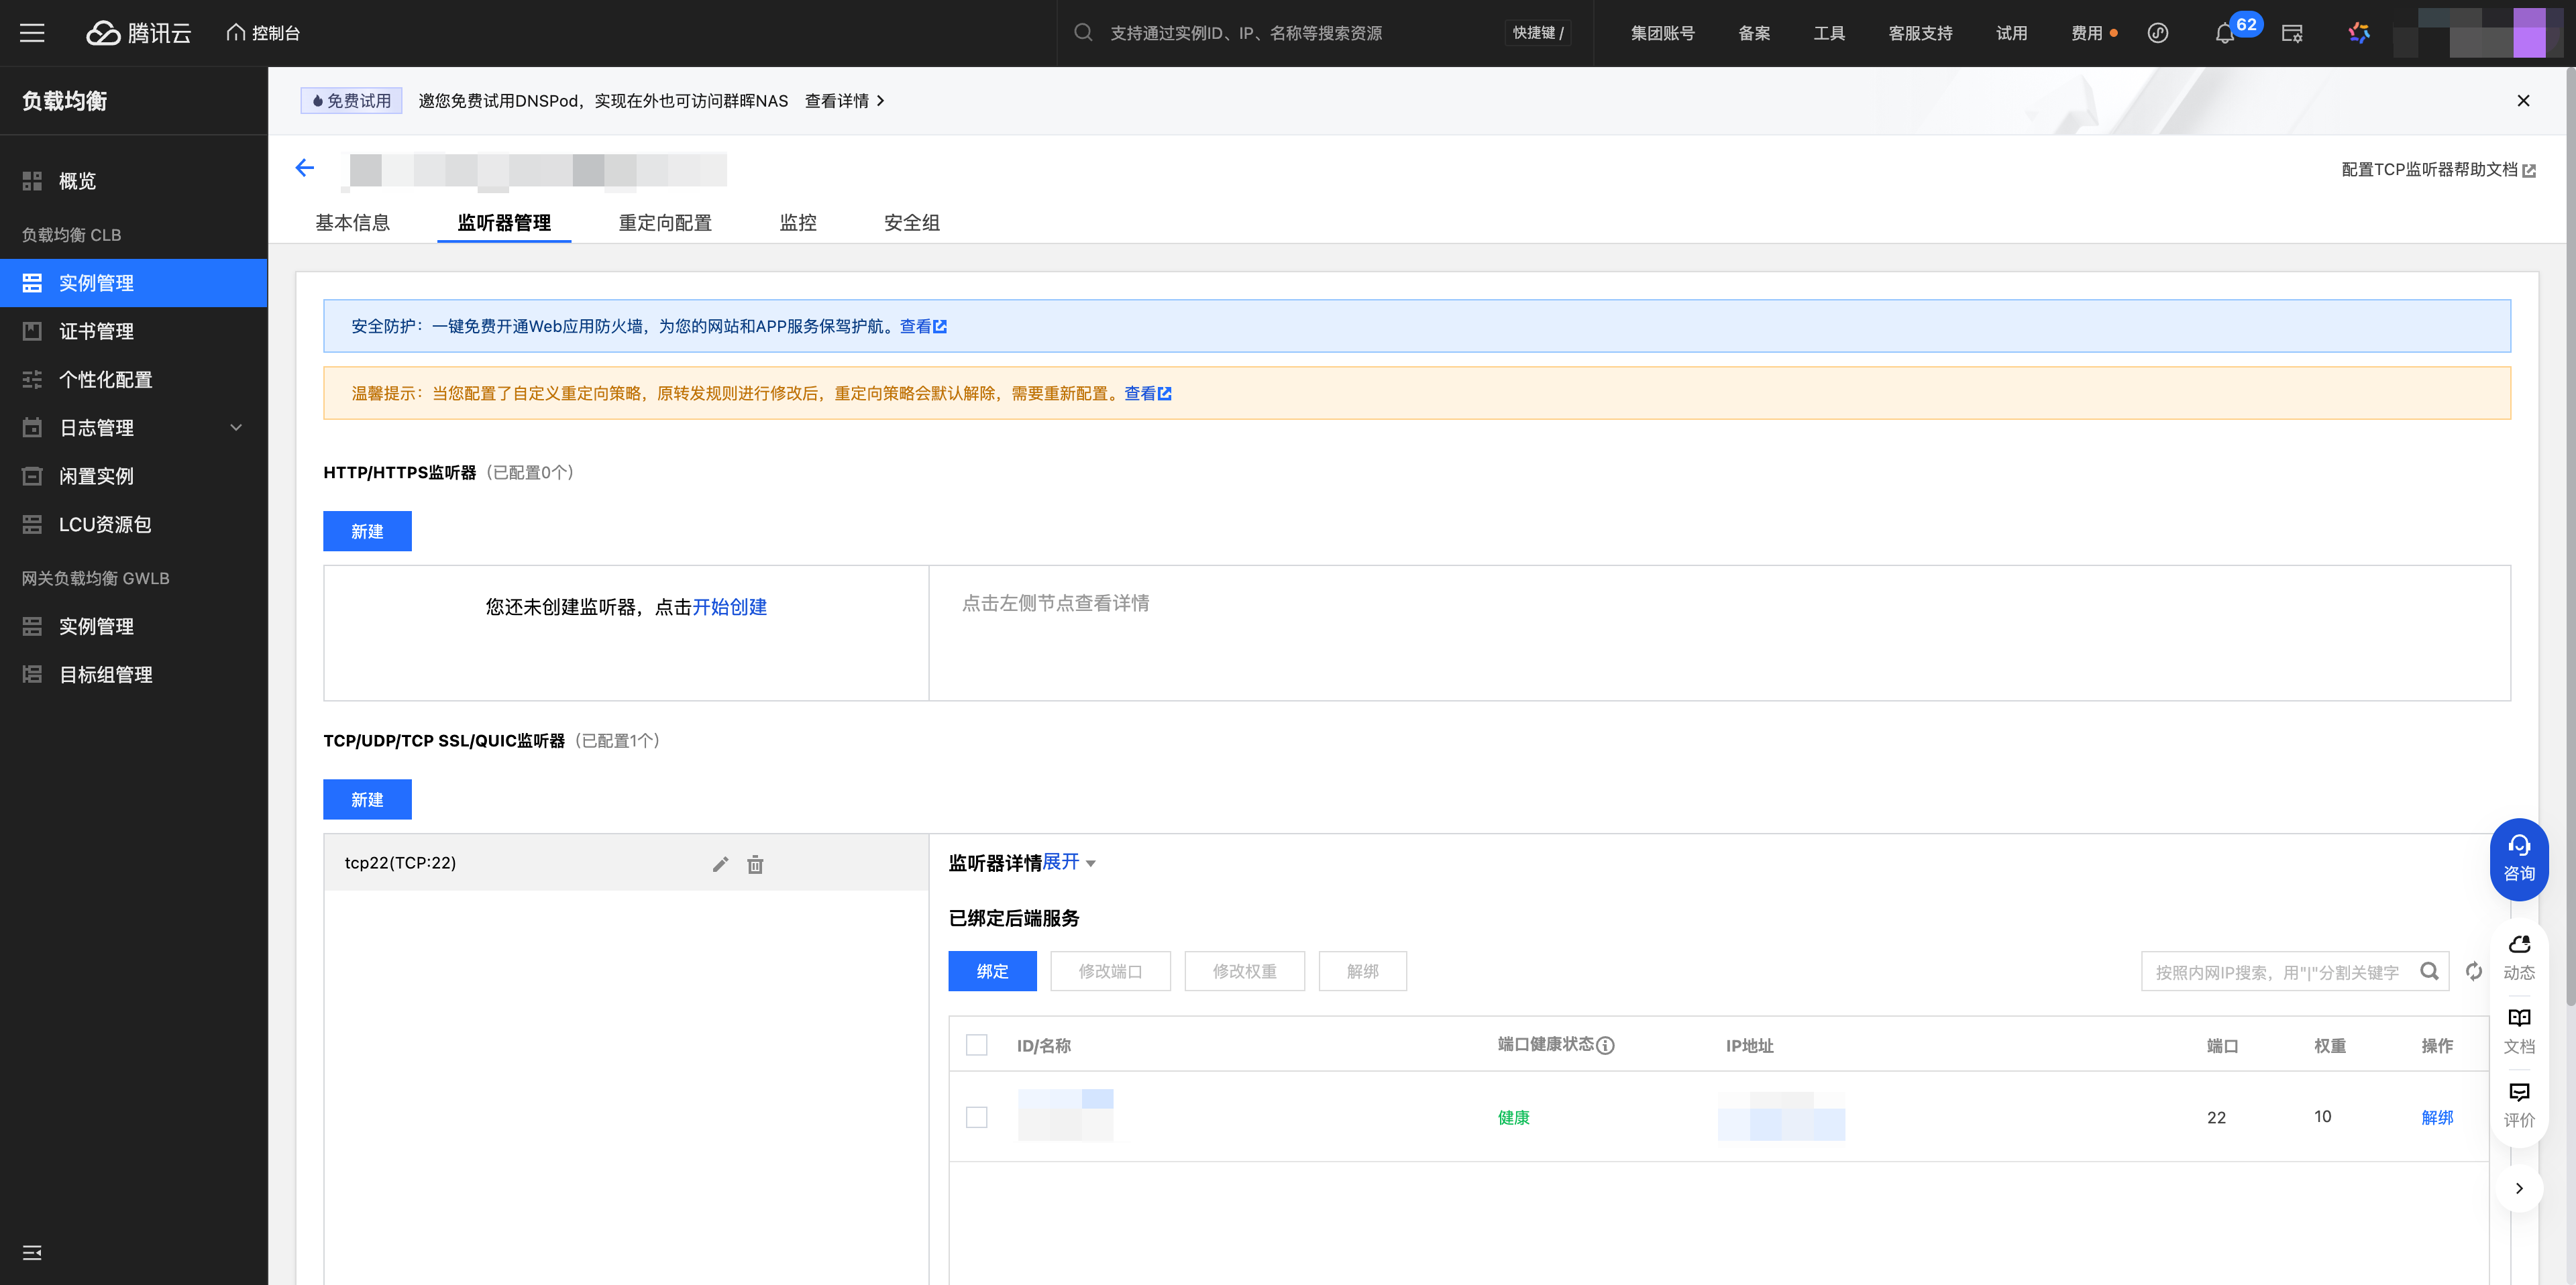The width and height of the screenshot is (2576, 1285).
Task: Click the refresh icon beside backend search box
Action: coord(2473,971)
